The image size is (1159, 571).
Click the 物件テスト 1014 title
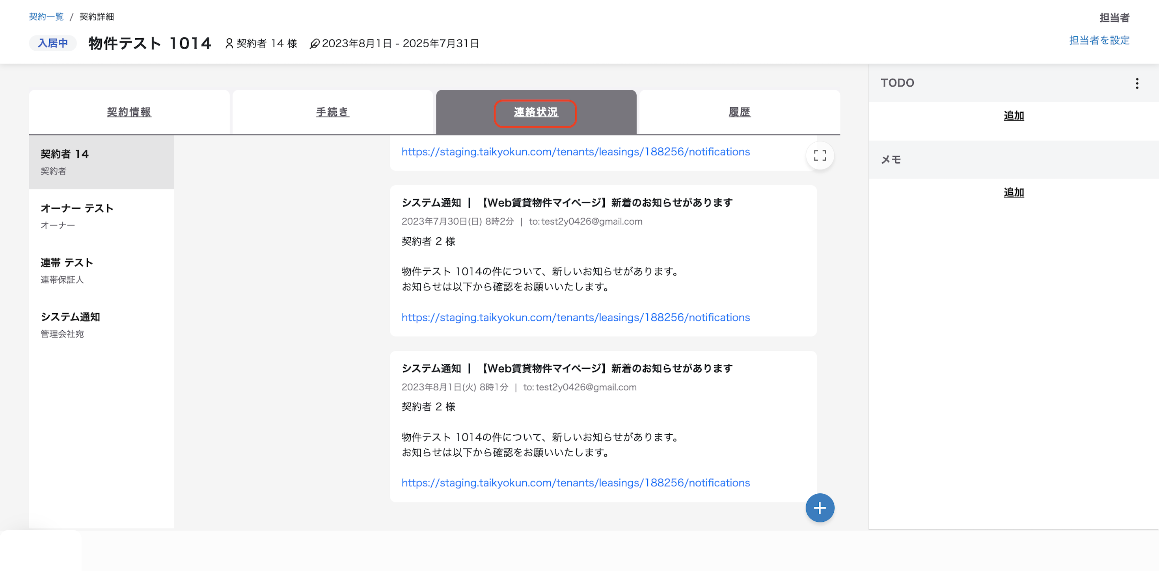pyautogui.click(x=150, y=43)
